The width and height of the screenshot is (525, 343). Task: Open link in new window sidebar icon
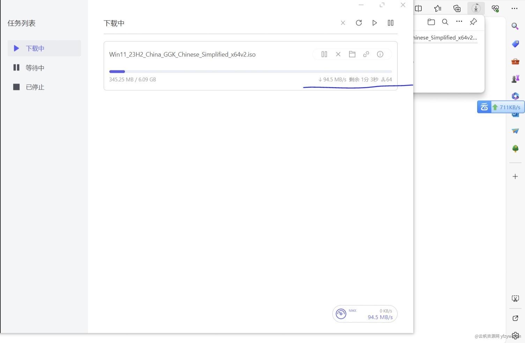coord(515,318)
